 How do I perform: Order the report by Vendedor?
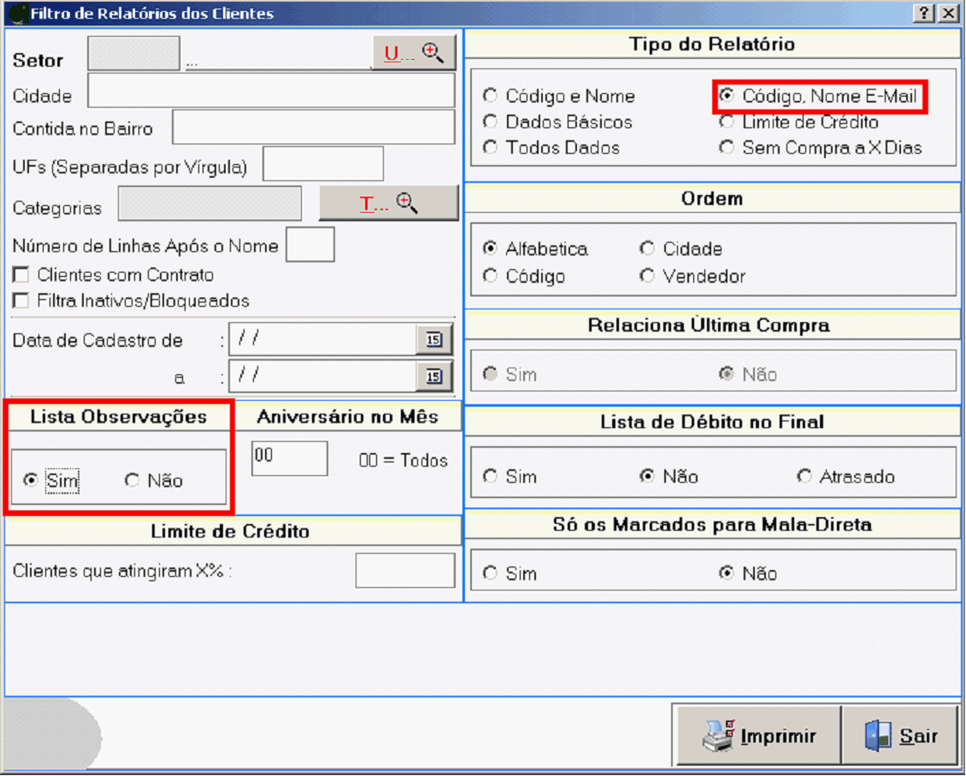pos(647,276)
